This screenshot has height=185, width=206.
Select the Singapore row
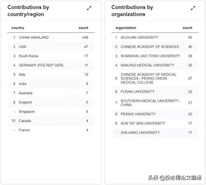coord(51,112)
